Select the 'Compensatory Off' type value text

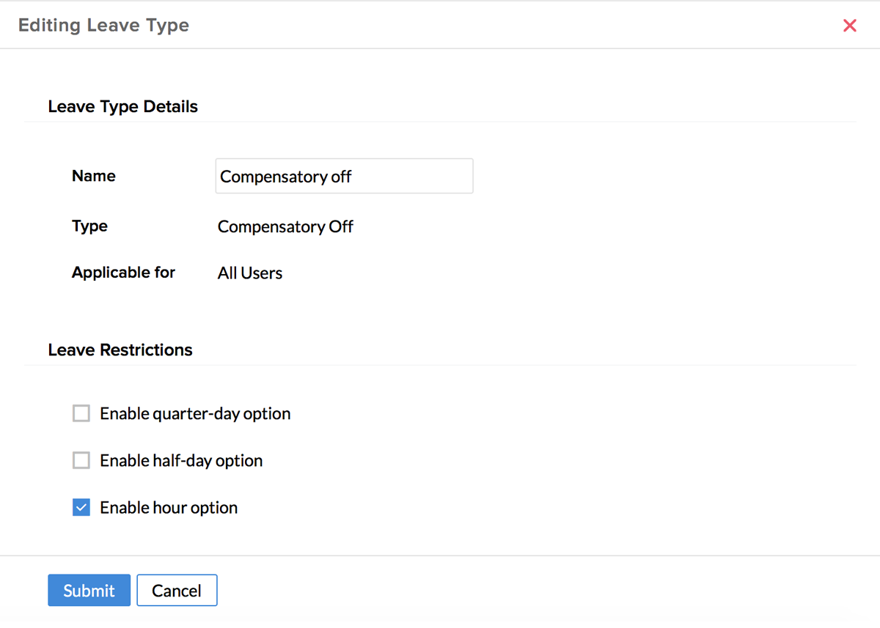(x=285, y=227)
